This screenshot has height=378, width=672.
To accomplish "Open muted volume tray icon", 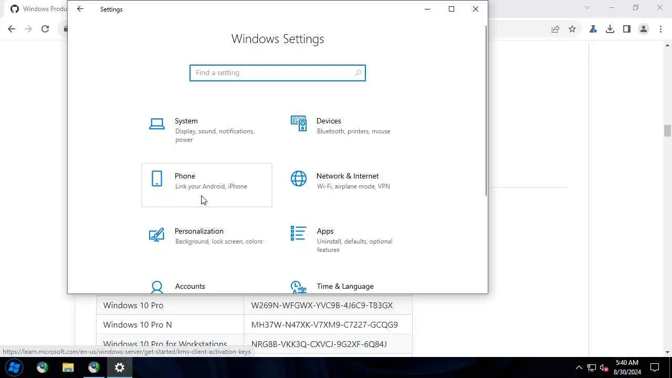I will click(x=604, y=367).
